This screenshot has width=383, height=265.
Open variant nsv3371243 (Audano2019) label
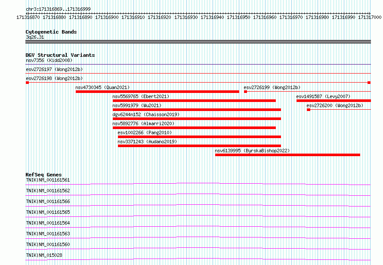click(147, 142)
